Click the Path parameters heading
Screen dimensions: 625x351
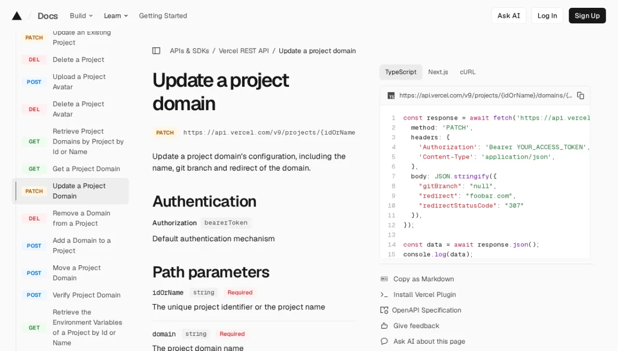[x=211, y=272]
